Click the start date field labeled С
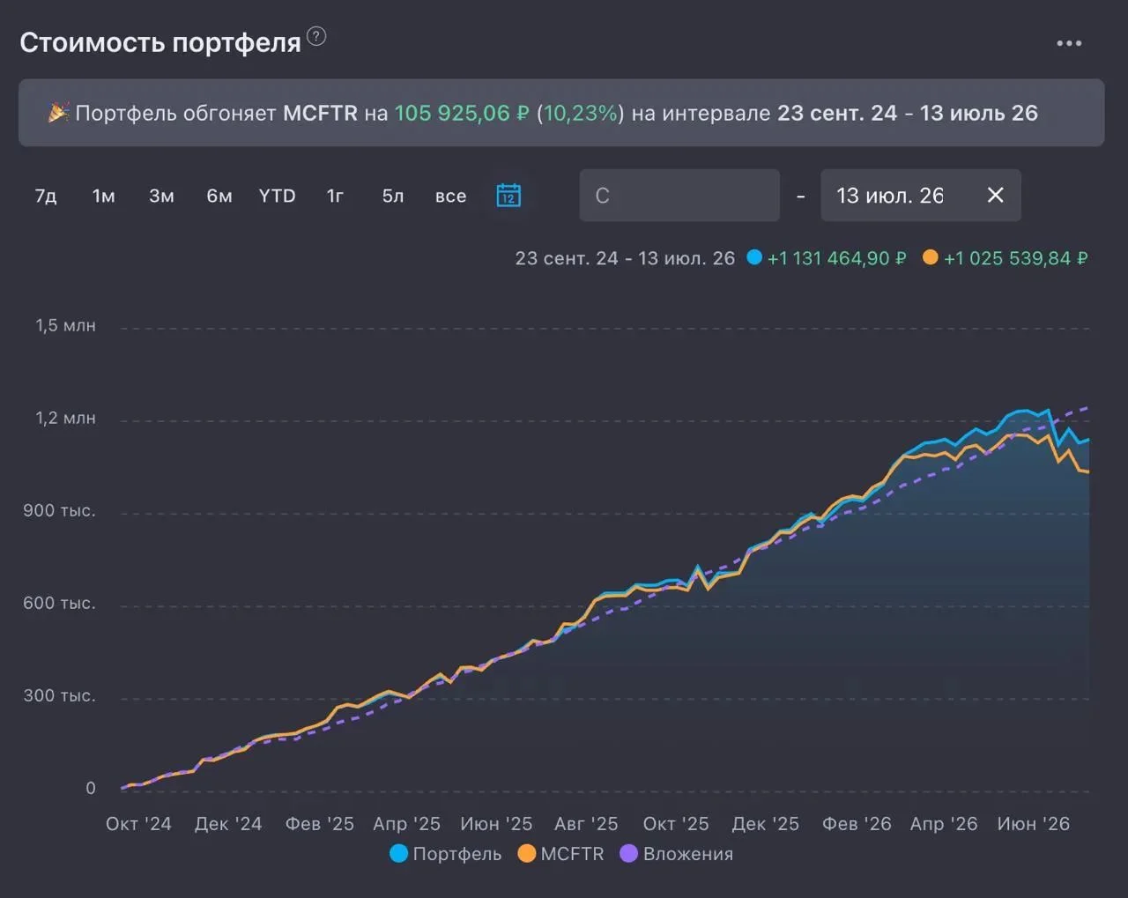Screen dimensions: 1128x898 point(679,195)
